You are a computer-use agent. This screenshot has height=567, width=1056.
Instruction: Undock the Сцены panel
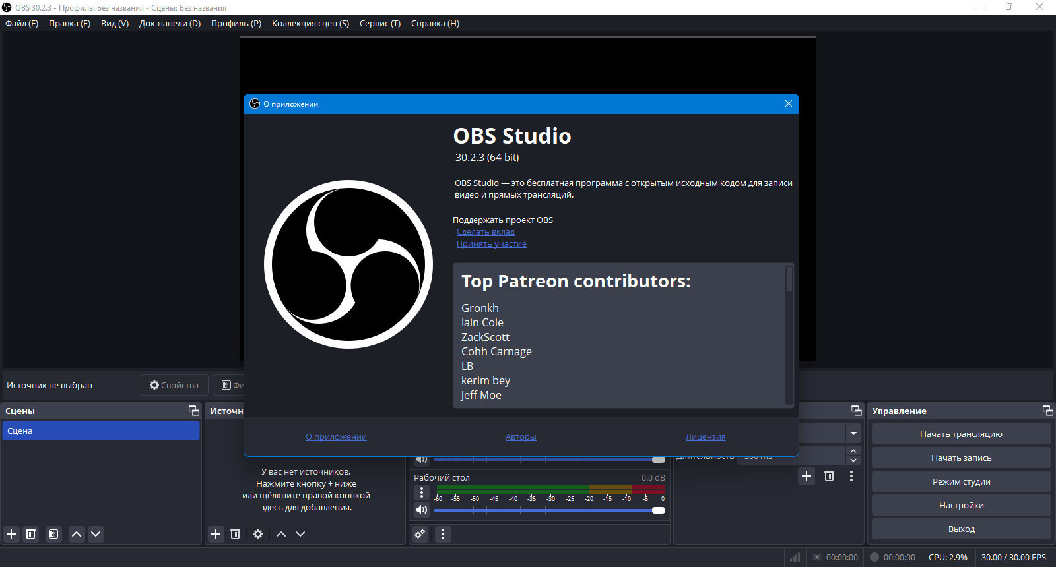(194, 411)
